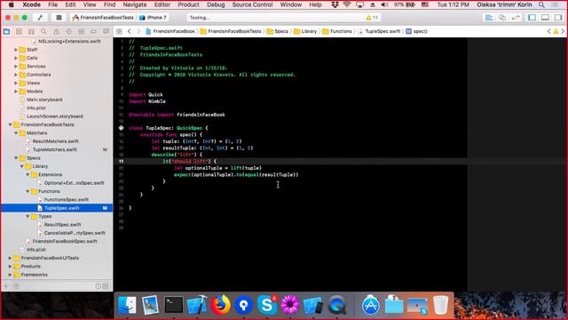Collapse the Matchers folder
Viewport: 568px width, 320px height.
pos(16,133)
